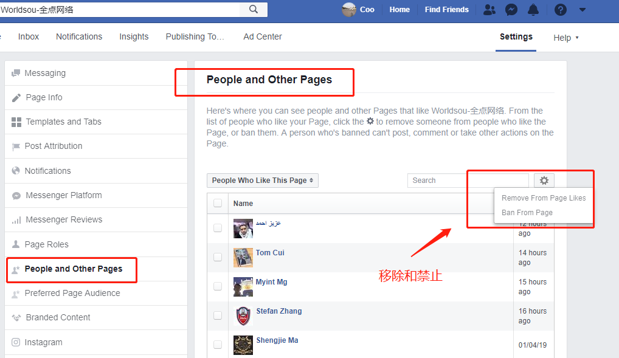Click Shengjie Ma's profile thumbnail
Screen dimensions: 619x358
pyautogui.click(x=243, y=345)
